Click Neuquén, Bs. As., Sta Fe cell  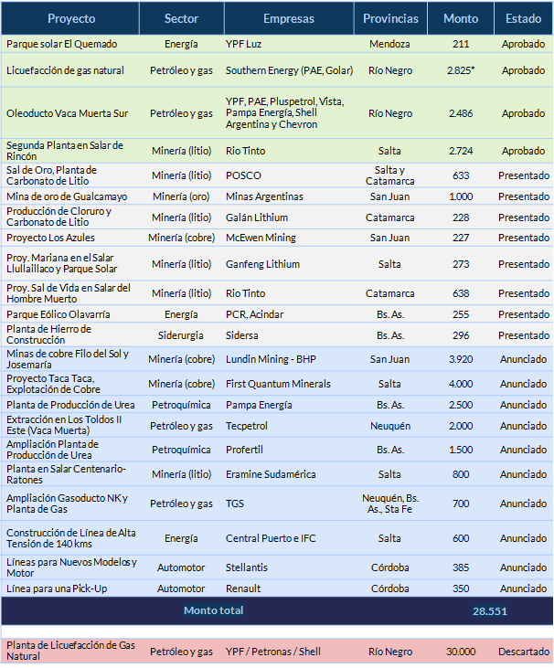coord(390,504)
